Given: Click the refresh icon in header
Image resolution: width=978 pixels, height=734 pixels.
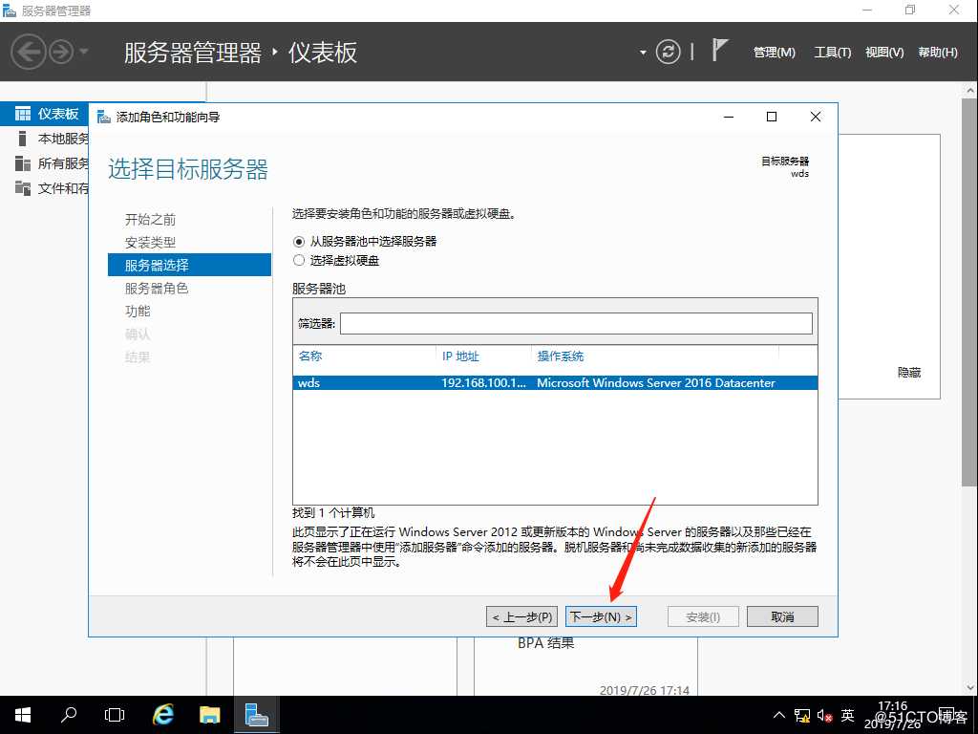Looking at the screenshot, I should tap(668, 52).
